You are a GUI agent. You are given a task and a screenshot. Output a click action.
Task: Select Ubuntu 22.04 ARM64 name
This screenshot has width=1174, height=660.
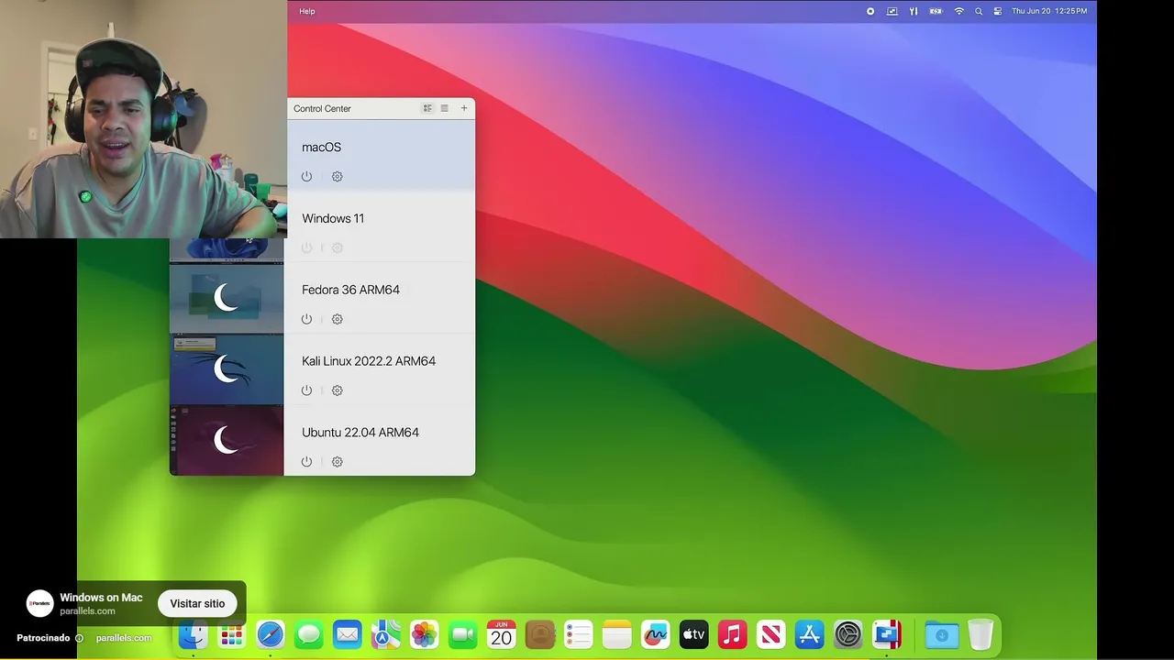(x=360, y=433)
